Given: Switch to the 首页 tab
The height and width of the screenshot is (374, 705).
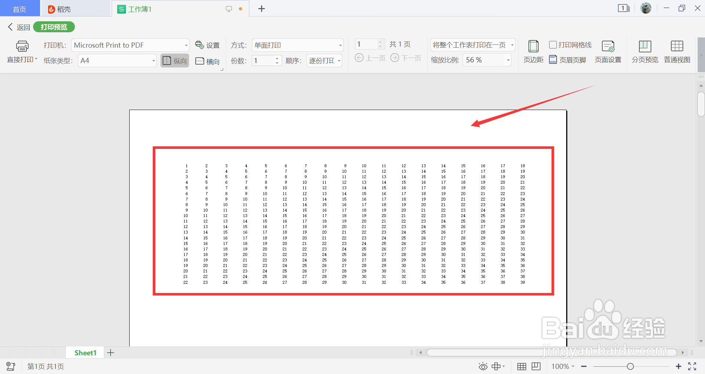Looking at the screenshot, I should tap(20, 9).
